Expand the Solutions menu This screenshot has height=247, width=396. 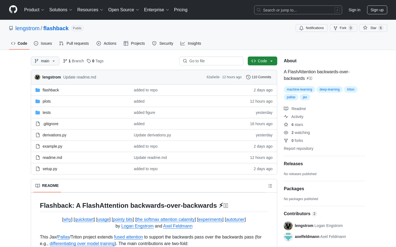[x=61, y=10]
